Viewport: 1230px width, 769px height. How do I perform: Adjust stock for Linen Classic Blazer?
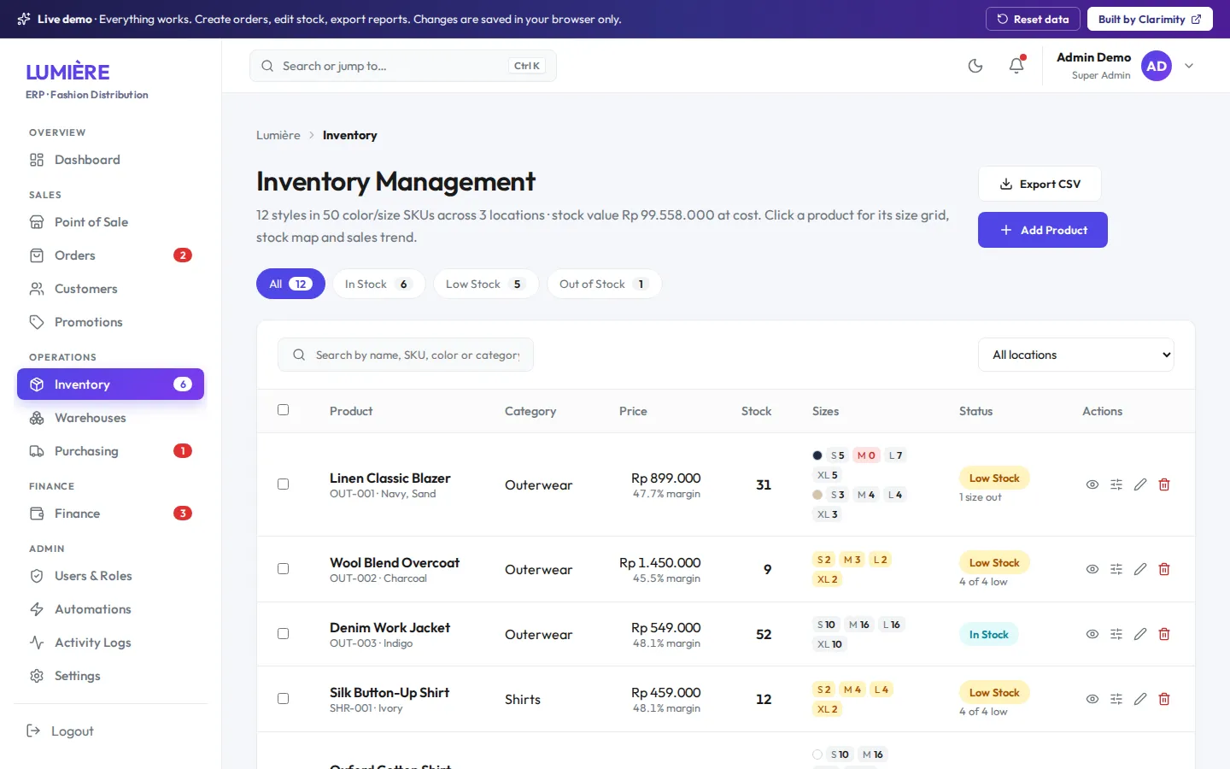[x=1116, y=484]
